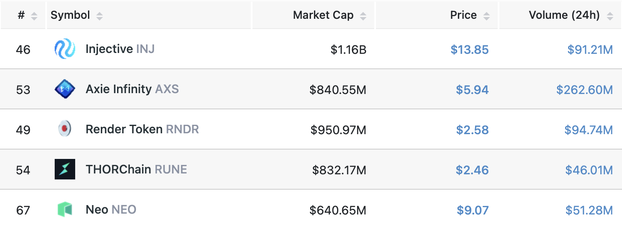Viewport: 622px width, 229px height.
Task: Open the Render Token RNDR link
Action: click(142, 129)
